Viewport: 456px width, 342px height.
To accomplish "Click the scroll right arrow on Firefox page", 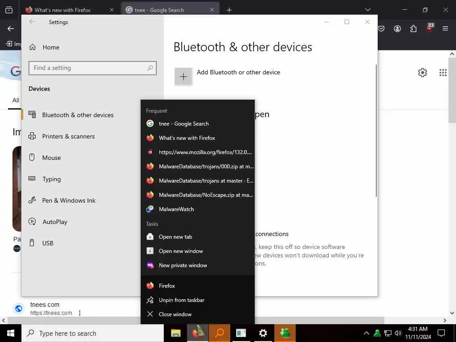I will click(x=445, y=320).
